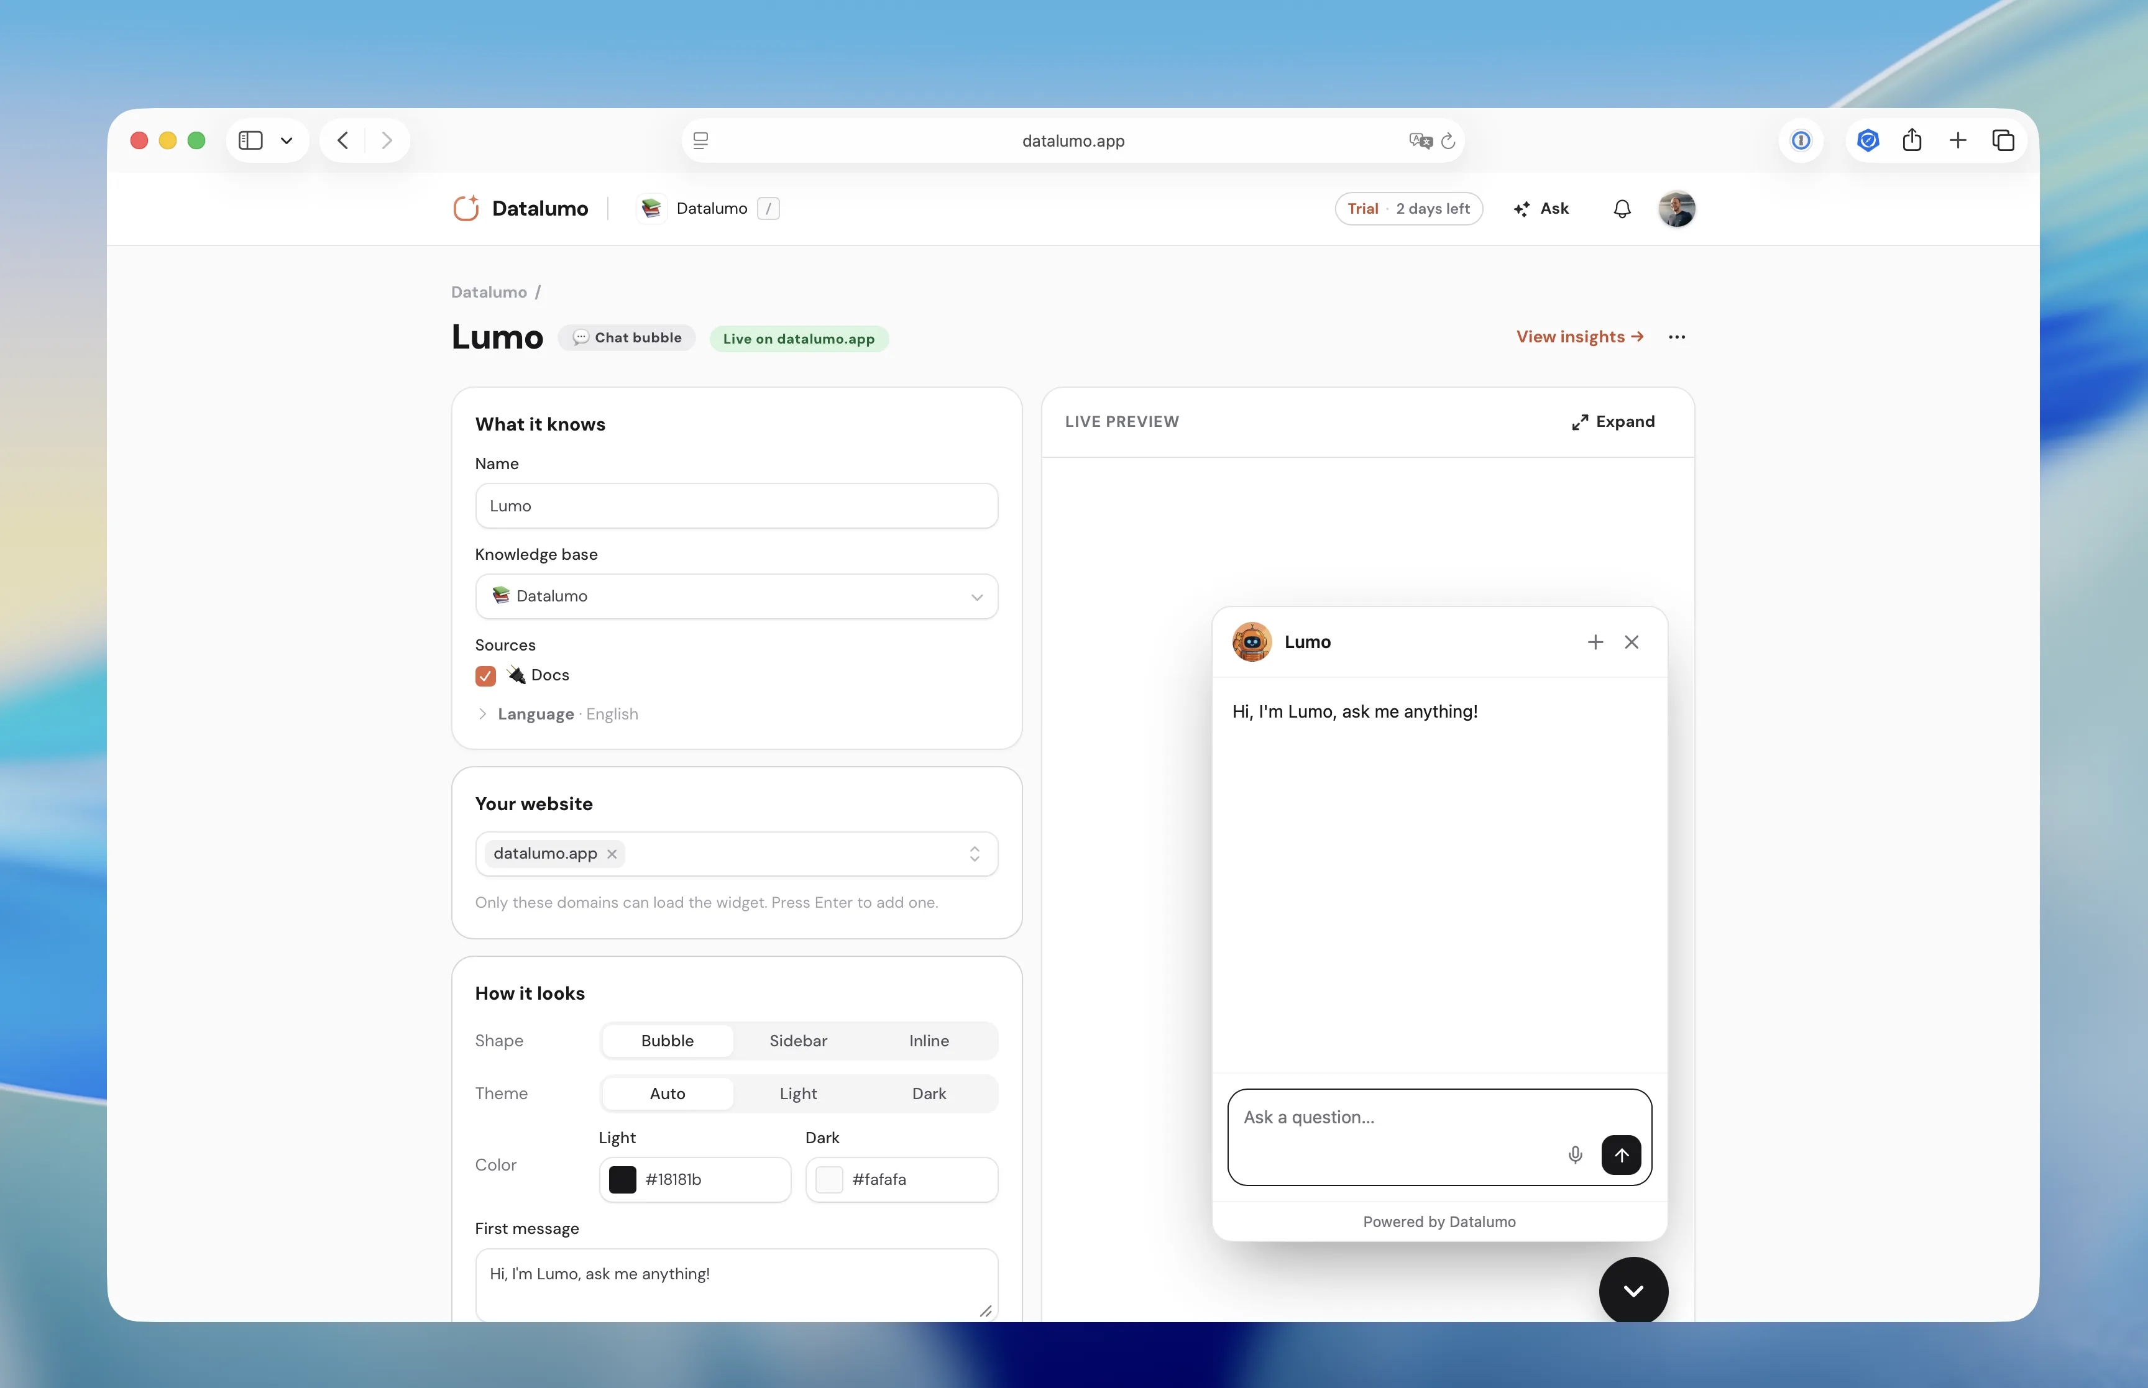This screenshot has width=2148, height=1388.
Task: Click the First message text area
Action: 737,1285
